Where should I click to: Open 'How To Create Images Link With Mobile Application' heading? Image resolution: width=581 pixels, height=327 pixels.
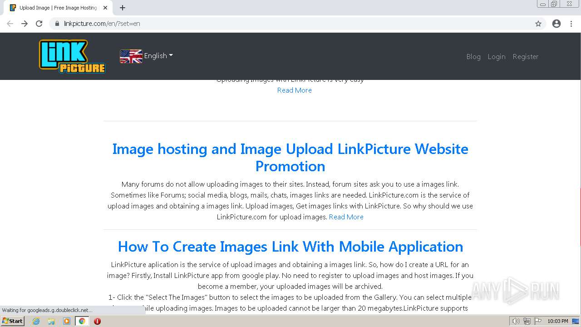tap(290, 246)
